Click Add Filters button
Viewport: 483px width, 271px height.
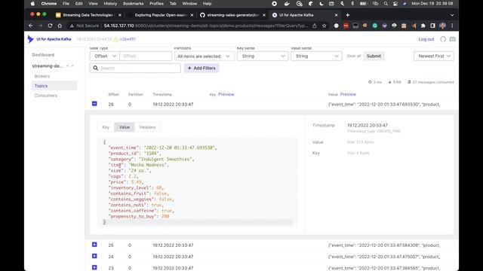click(x=202, y=68)
